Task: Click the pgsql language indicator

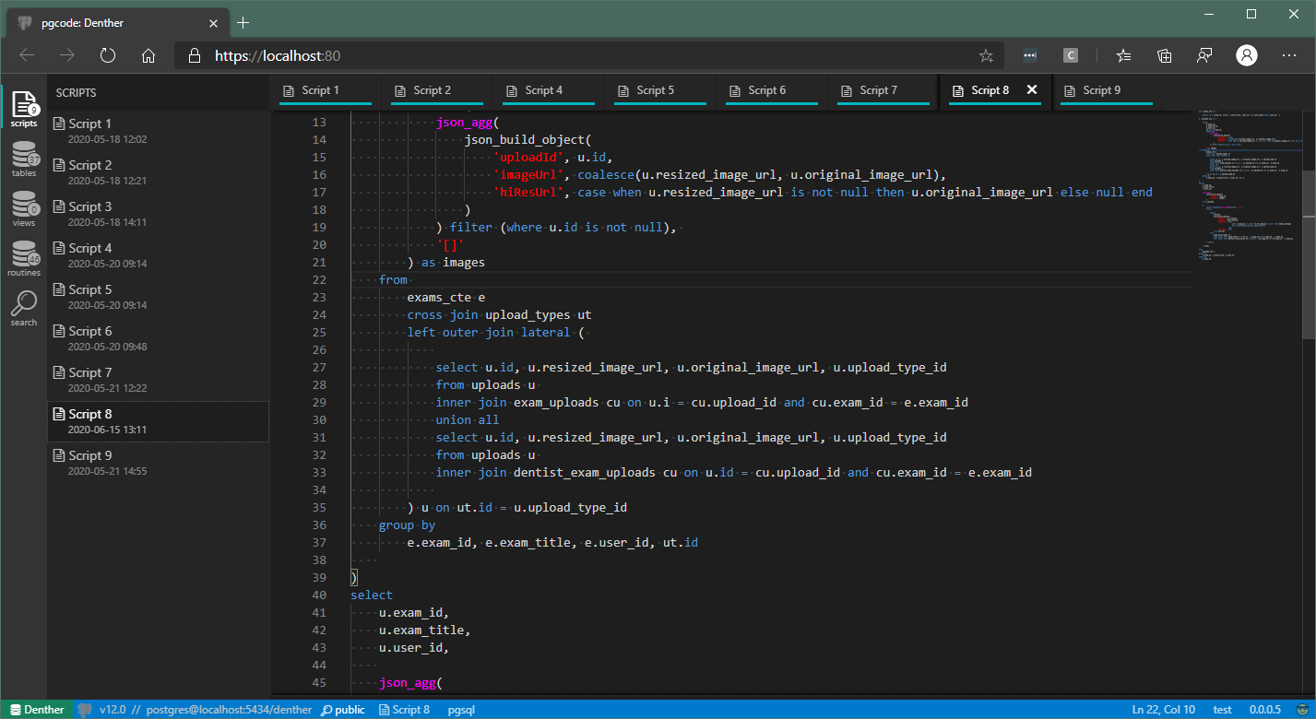Action: coord(461,710)
